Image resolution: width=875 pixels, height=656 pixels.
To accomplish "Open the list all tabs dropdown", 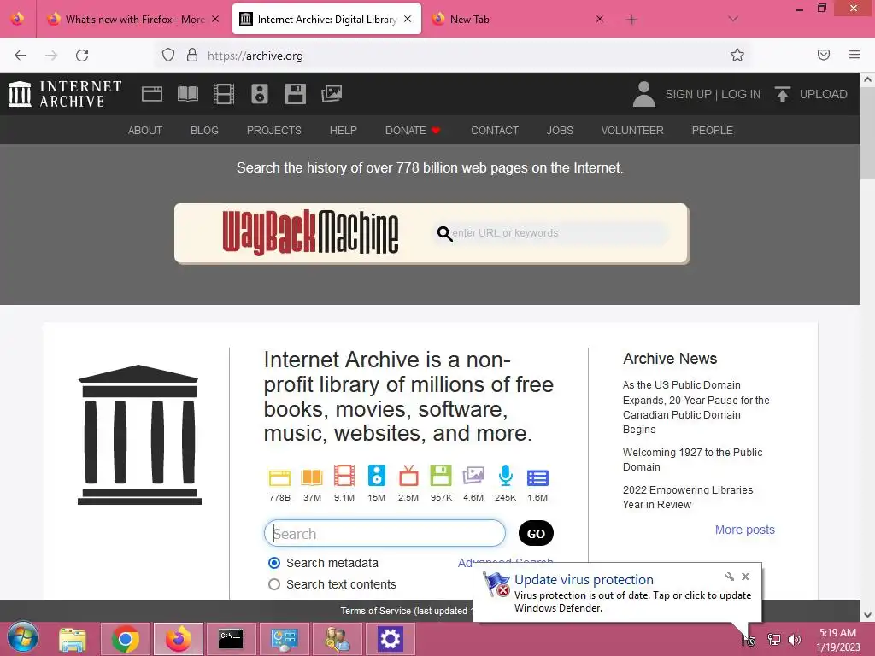I will [x=733, y=19].
